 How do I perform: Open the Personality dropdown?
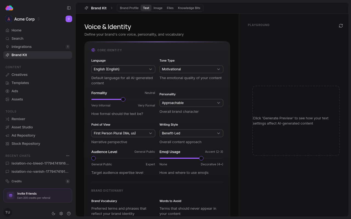pos(191,103)
